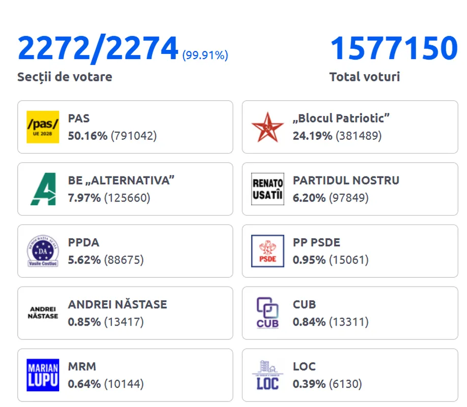Click the purple CUB squares logo
This screenshot has height=407, width=467.
tap(267, 313)
